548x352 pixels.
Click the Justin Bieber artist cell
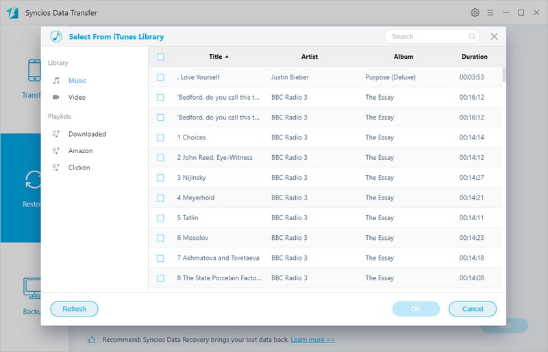[290, 77]
